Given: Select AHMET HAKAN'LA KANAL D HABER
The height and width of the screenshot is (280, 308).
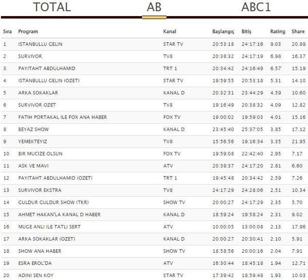Looking at the screenshot, I should coord(59,214).
